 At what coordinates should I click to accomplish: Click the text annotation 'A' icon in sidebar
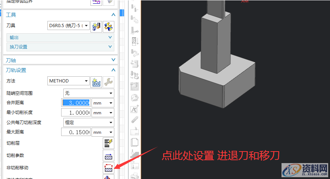135,109
